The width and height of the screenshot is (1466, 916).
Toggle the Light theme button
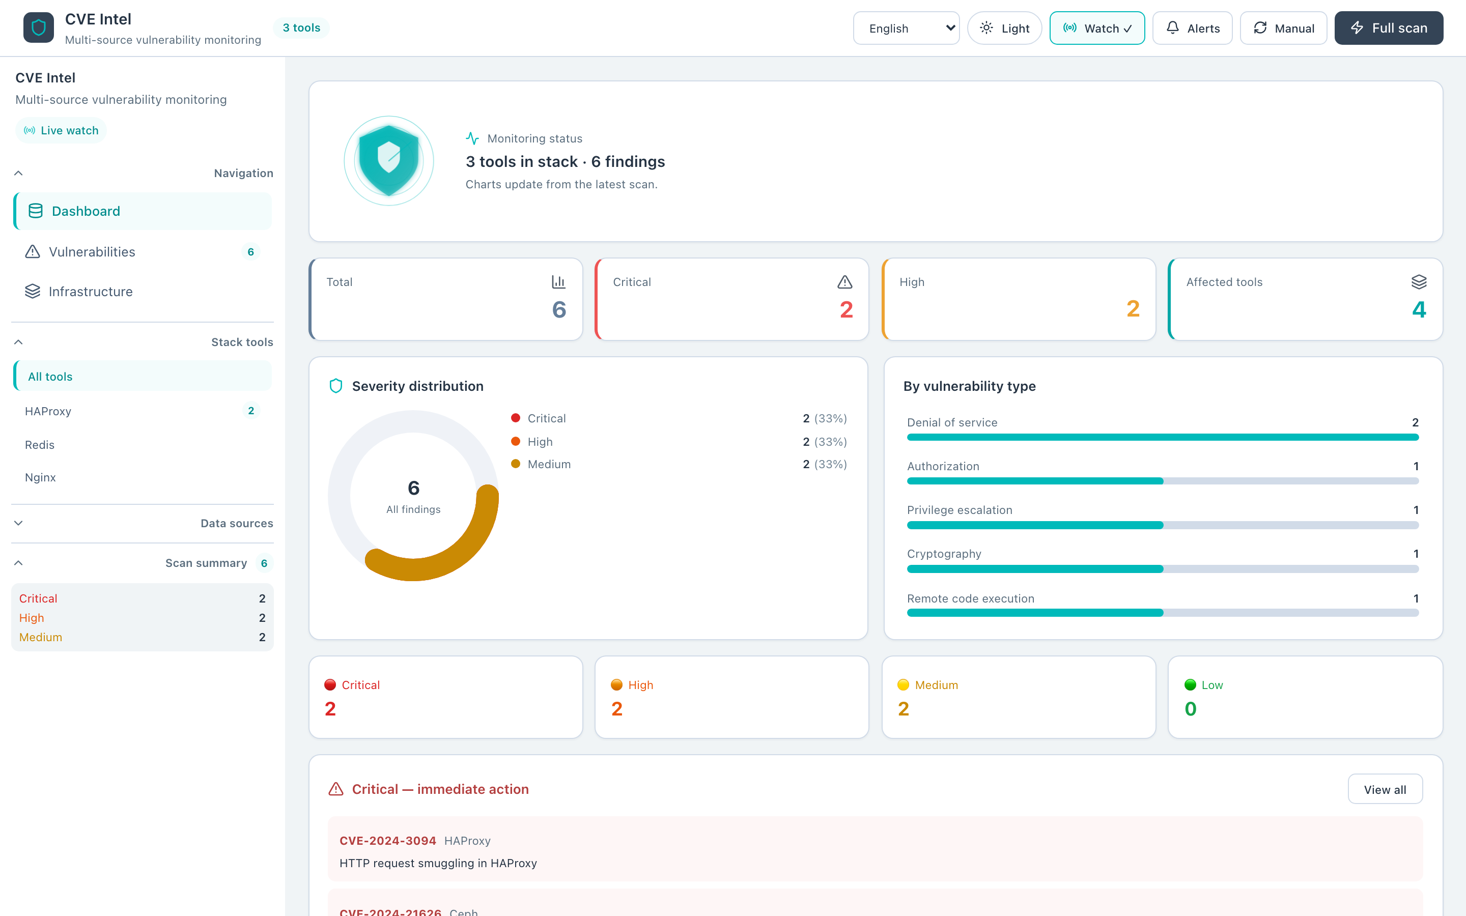1004,28
